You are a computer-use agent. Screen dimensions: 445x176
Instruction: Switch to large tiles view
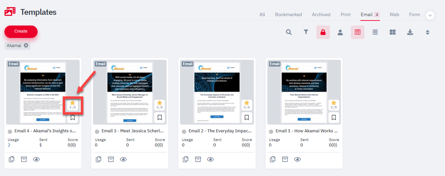393,32
